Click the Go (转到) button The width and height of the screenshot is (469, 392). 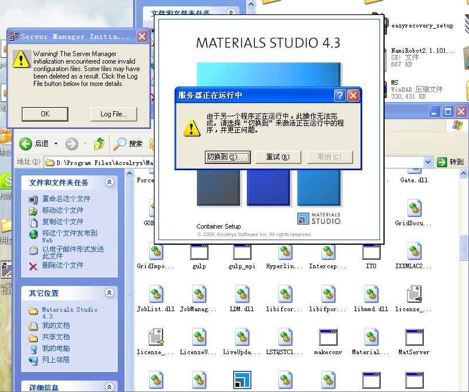pos(451,162)
